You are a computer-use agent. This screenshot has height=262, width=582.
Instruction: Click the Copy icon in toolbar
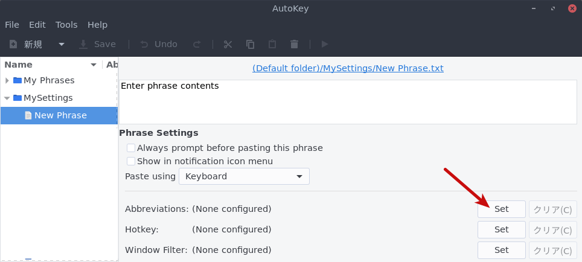pyautogui.click(x=250, y=44)
